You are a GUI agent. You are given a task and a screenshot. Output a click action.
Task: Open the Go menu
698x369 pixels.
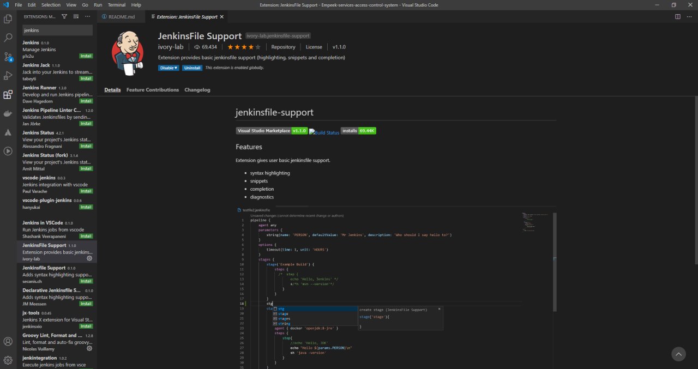pyautogui.click(x=85, y=5)
